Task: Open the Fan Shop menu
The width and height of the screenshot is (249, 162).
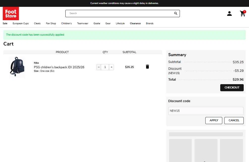Action: (51, 24)
